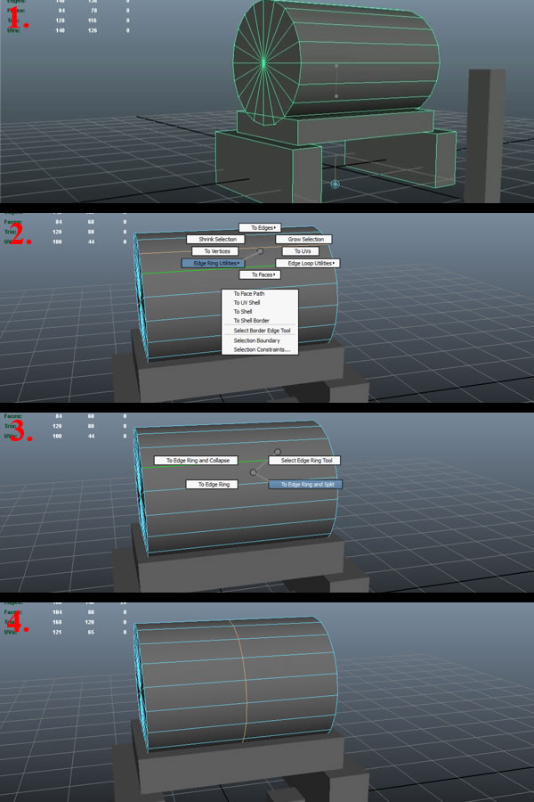534x802 pixels.
Task: Choose Shrink Selection in marking menu
Action: click(x=212, y=240)
